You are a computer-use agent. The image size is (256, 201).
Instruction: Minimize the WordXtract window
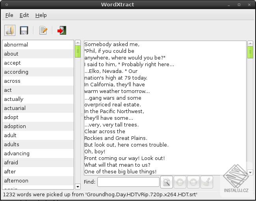click(229, 5)
